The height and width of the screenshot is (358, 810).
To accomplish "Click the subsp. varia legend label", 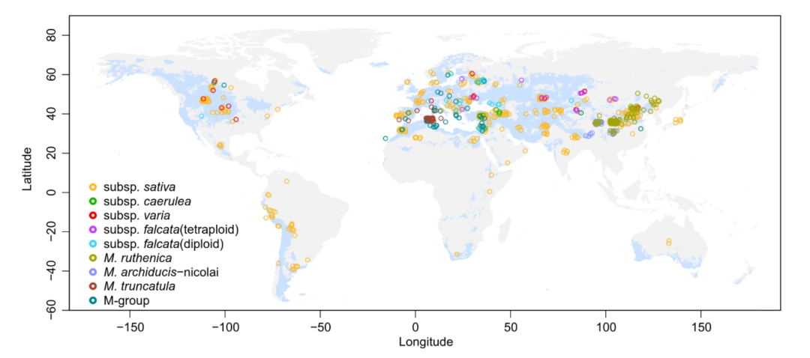I will point(137,215).
